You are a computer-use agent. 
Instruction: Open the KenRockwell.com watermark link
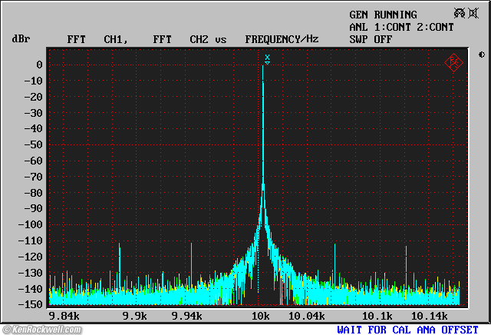pyautogui.click(x=46, y=330)
